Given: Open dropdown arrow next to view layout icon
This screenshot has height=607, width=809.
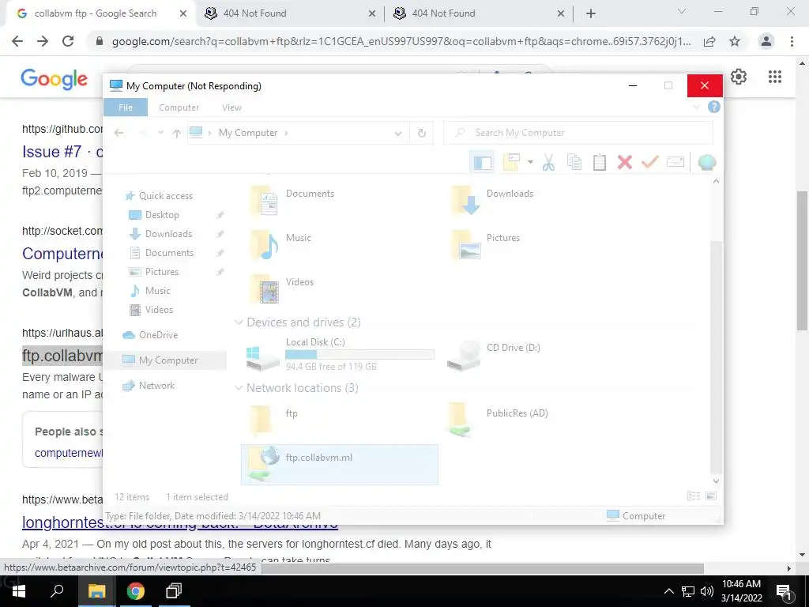Looking at the screenshot, I should [x=530, y=163].
